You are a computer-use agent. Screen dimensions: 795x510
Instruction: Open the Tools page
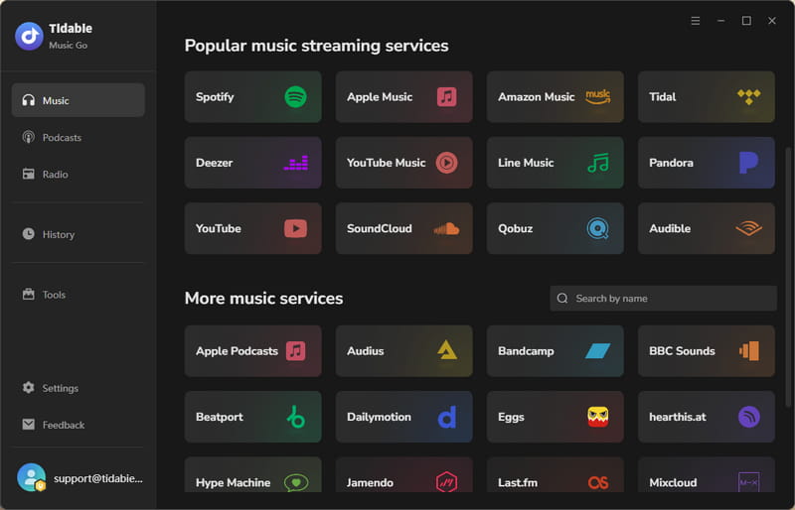click(79, 295)
